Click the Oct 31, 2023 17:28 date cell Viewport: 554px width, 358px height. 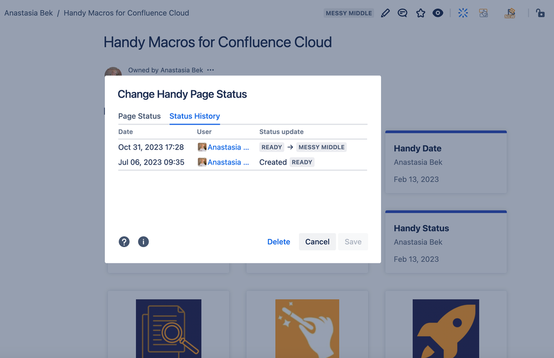[x=151, y=147]
